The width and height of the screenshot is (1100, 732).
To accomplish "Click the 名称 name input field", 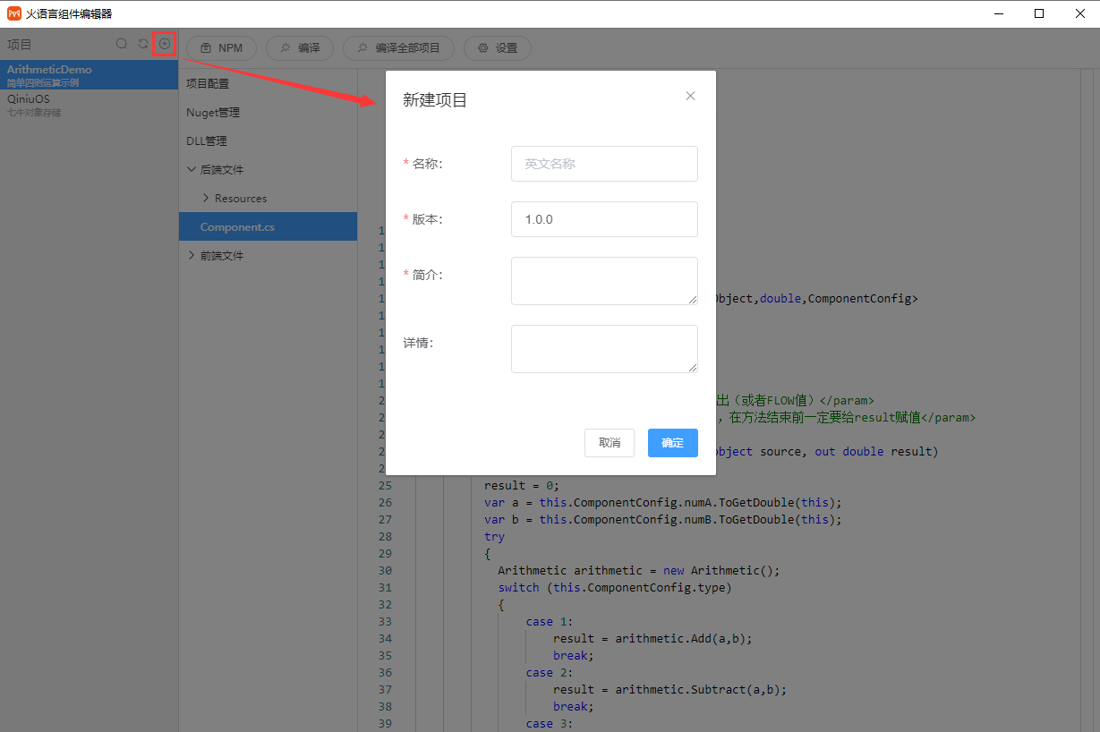I will pos(604,164).
